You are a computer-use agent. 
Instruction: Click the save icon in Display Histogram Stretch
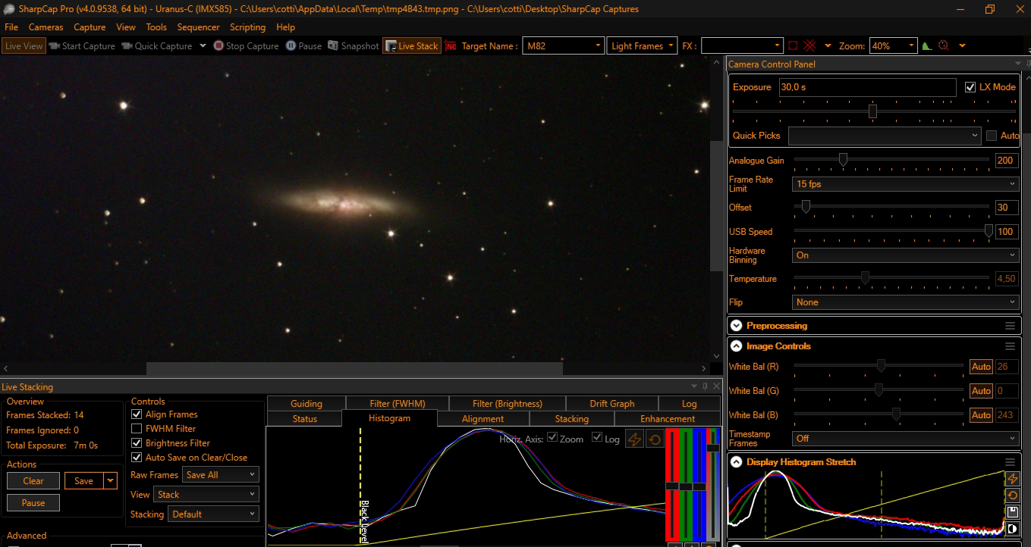click(1012, 513)
